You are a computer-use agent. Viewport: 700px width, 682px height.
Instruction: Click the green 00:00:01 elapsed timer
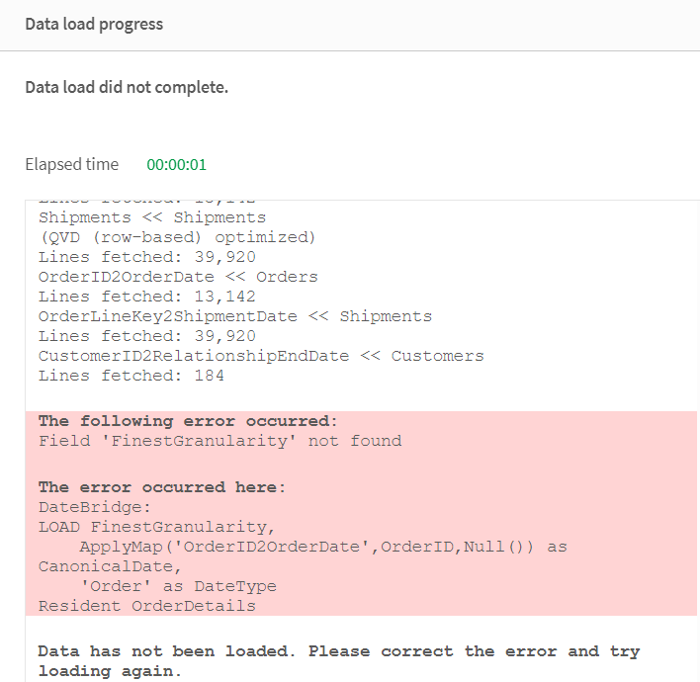[x=176, y=165]
